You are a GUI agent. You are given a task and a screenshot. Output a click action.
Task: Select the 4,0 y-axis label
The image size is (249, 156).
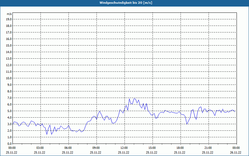[10, 118]
